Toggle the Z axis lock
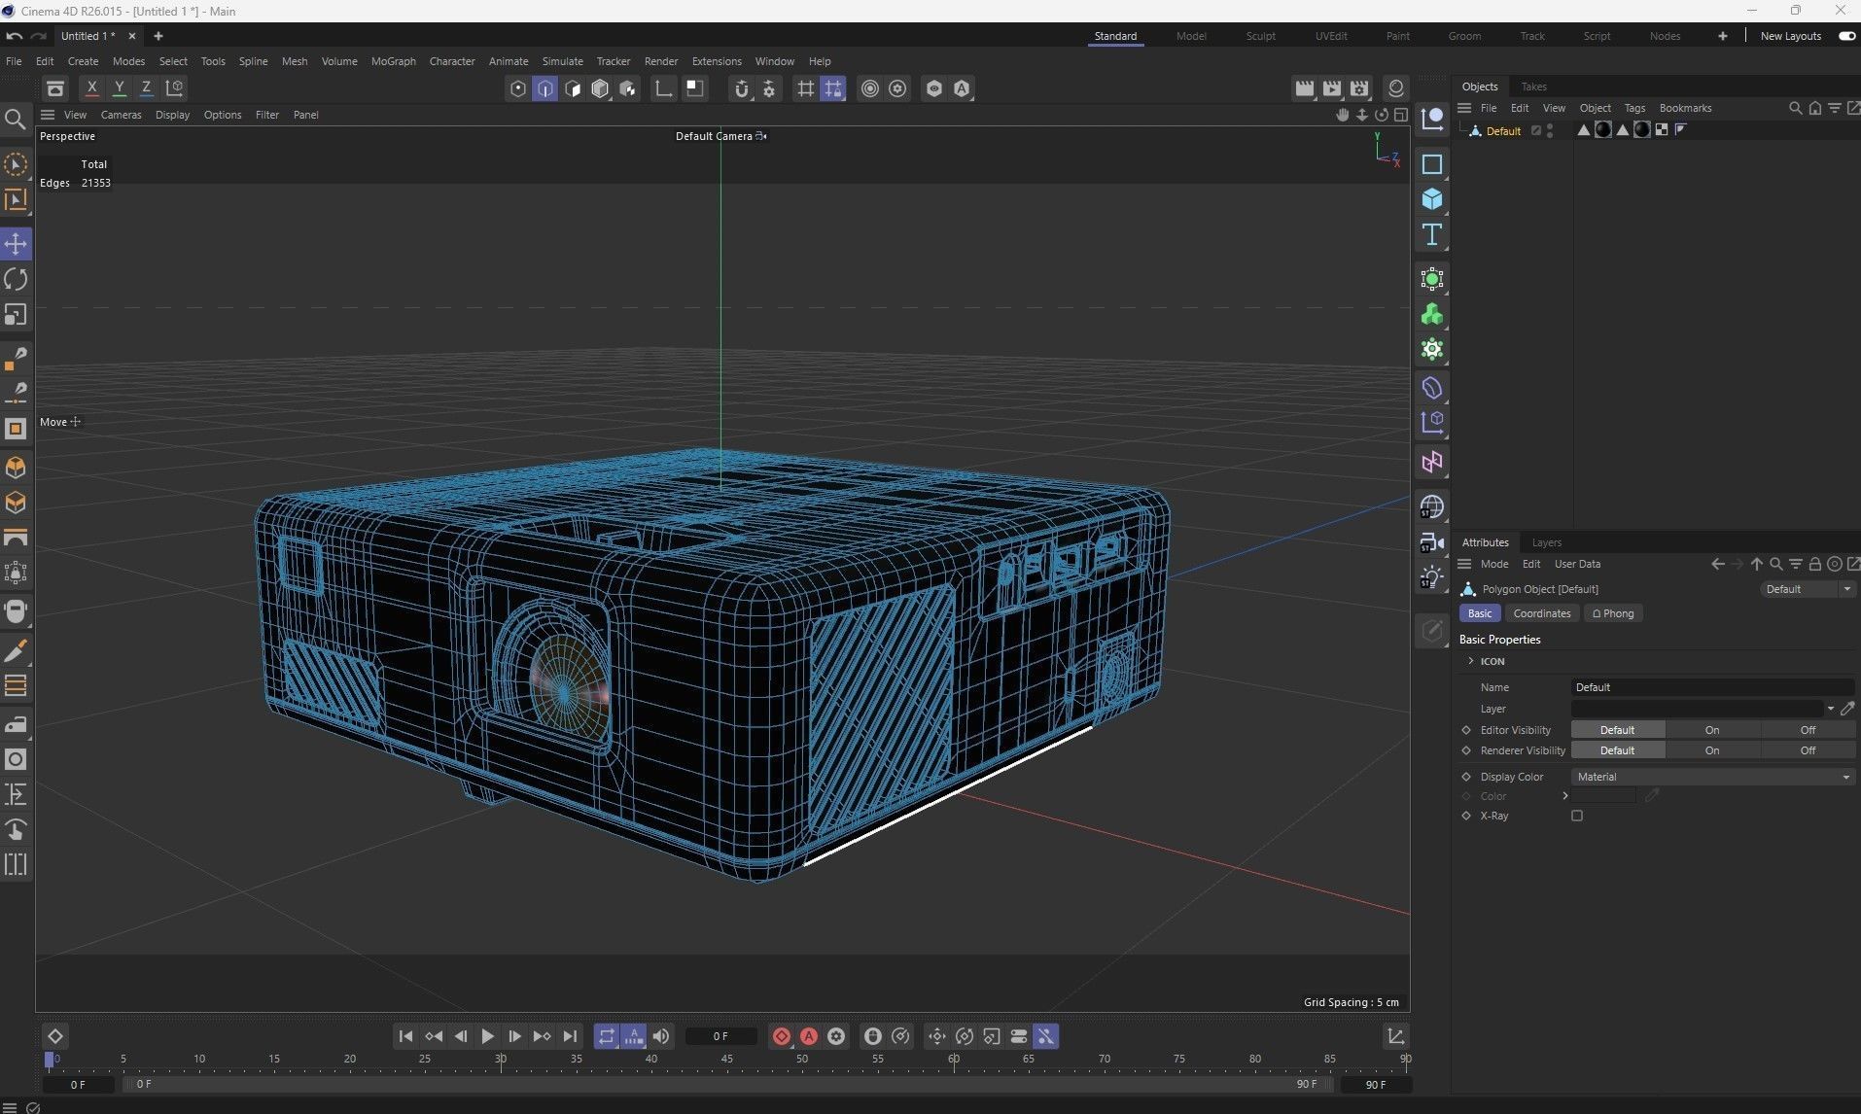Viewport: 1861px width, 1114px height. [x=146, y=87]
